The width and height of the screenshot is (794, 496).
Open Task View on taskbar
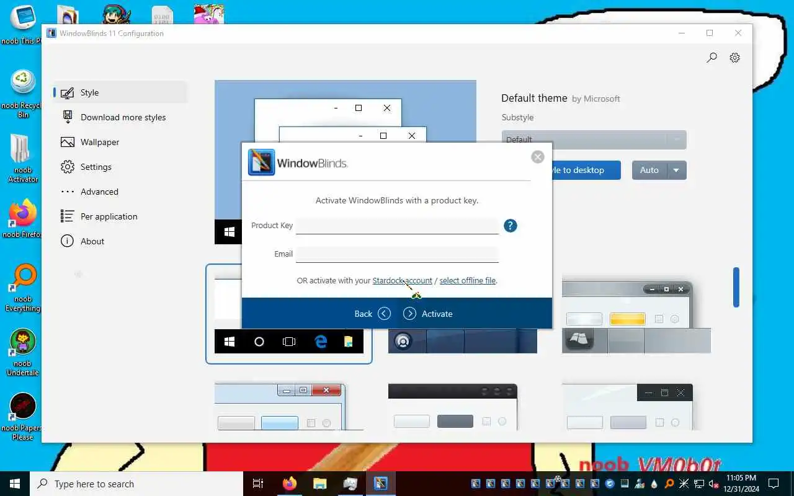pyautogui.click(x=258, y=484)
